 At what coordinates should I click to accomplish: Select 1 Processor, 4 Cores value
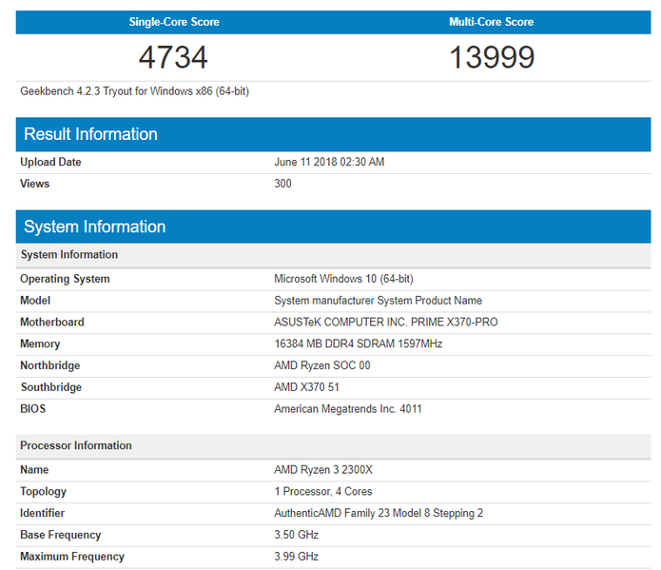tap(323, 492)
